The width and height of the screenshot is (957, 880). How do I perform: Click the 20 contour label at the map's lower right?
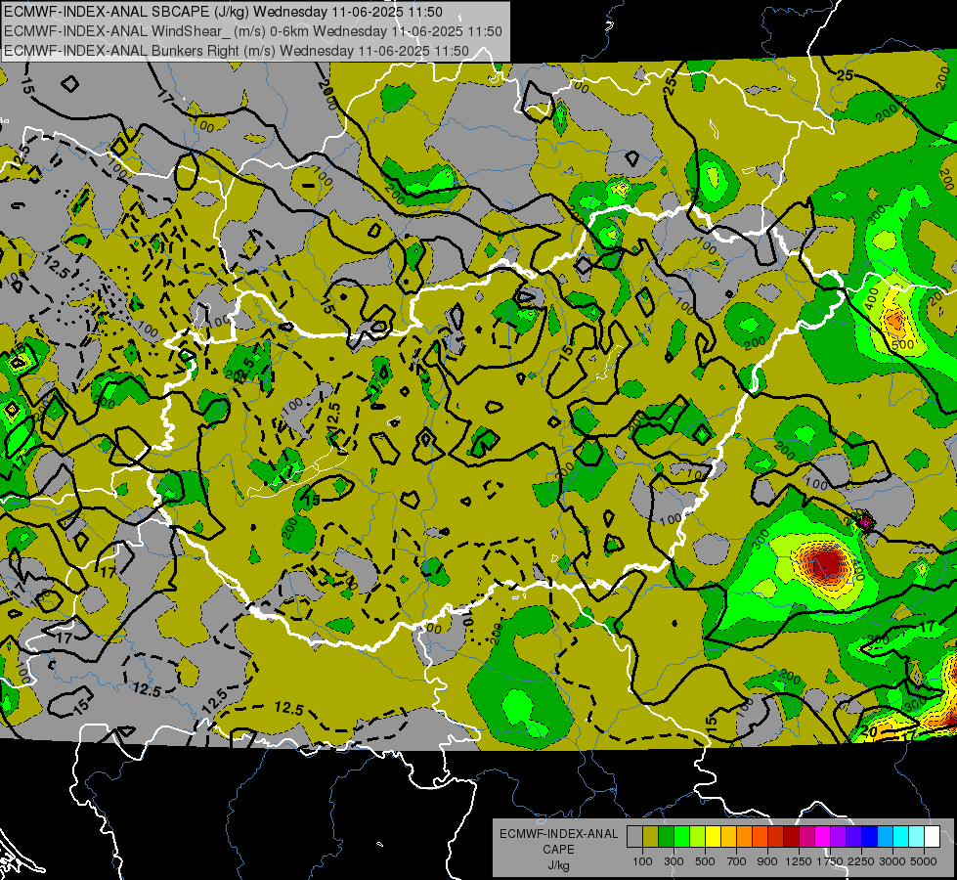(x=869, y=731)
